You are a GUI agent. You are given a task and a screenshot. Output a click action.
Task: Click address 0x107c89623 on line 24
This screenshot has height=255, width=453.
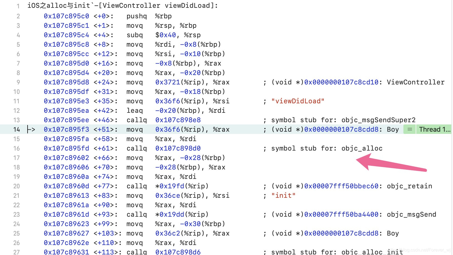[66, 224]
